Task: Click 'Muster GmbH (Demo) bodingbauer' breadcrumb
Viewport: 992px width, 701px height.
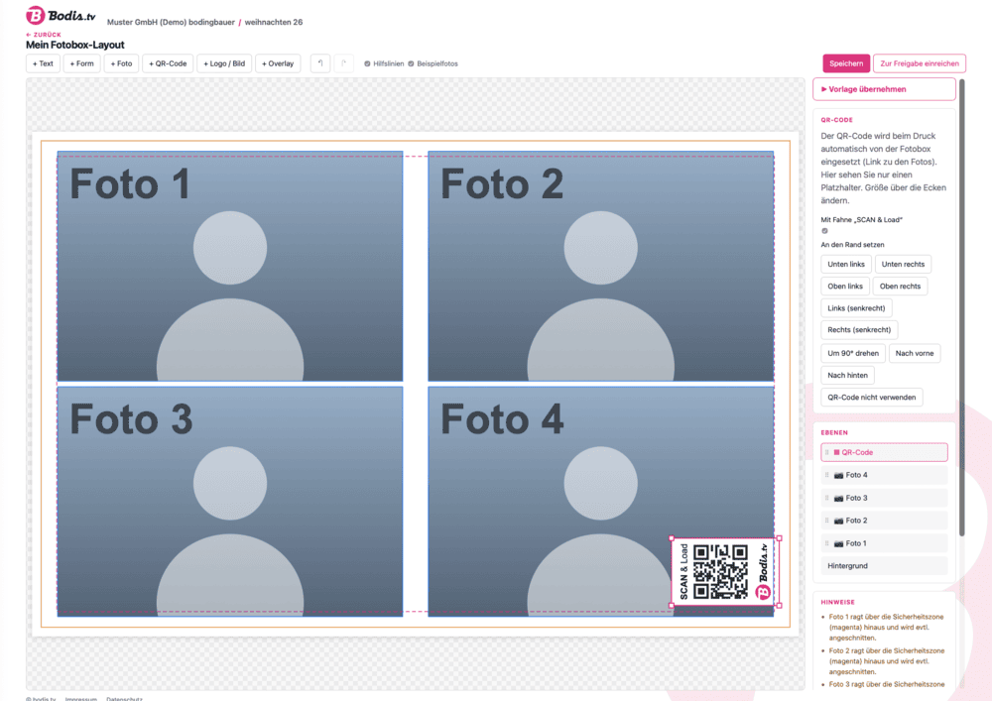Action: tap(171, 22)
